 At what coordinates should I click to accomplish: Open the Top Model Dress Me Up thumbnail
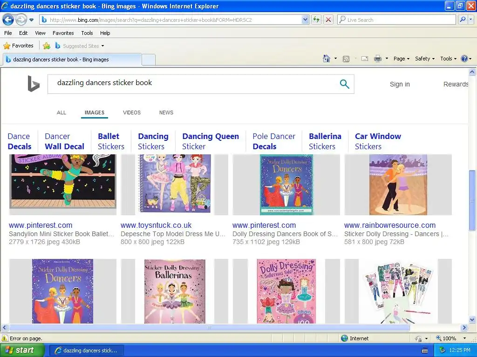(174, 185)
